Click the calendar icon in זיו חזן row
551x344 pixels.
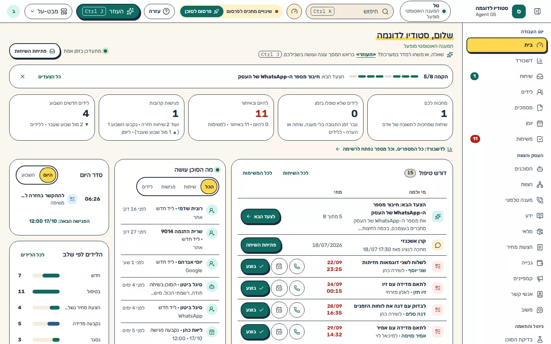279,288
